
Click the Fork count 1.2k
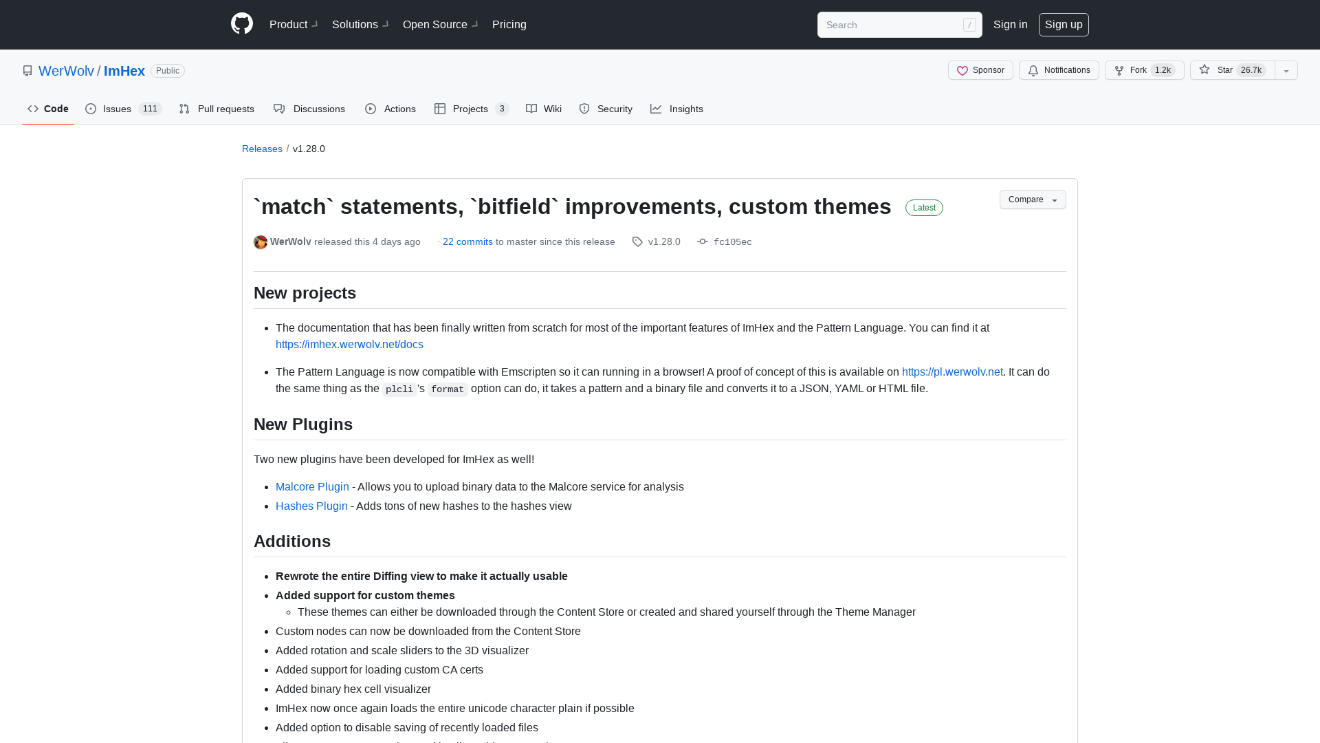tap(1163, 70)
